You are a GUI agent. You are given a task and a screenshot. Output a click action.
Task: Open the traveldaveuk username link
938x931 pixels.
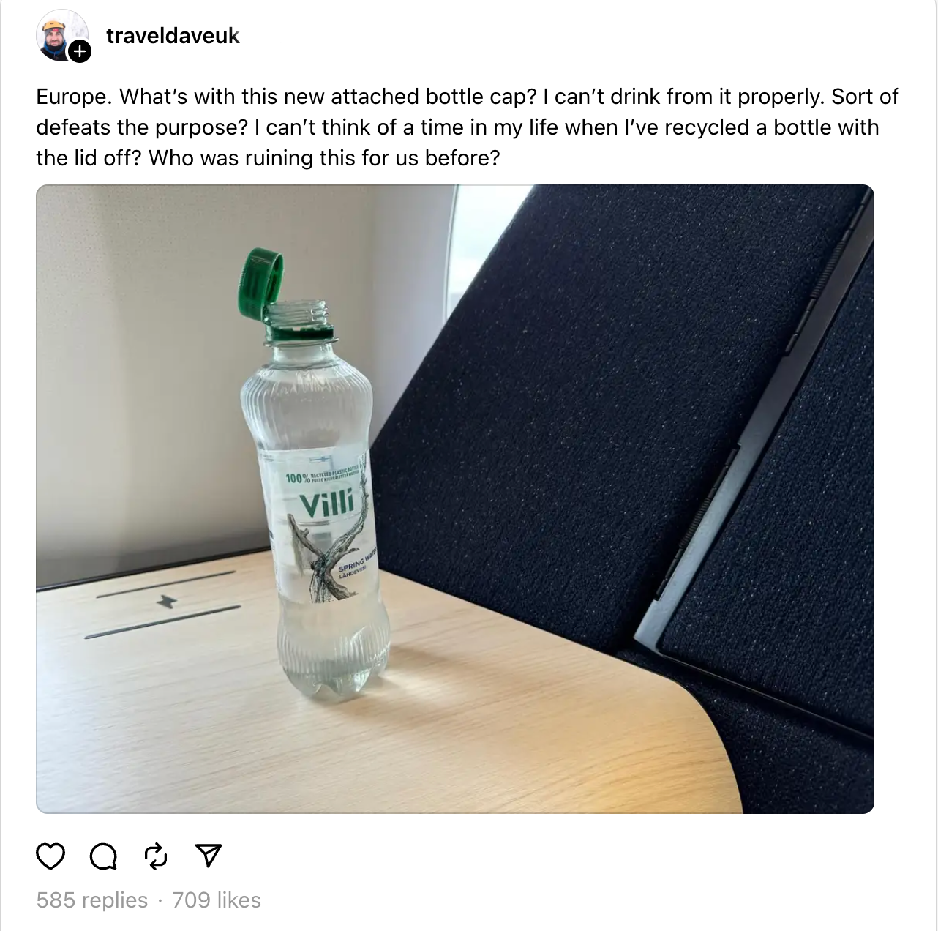173,35
